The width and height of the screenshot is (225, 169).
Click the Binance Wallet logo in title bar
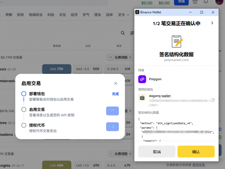(137, 12)
